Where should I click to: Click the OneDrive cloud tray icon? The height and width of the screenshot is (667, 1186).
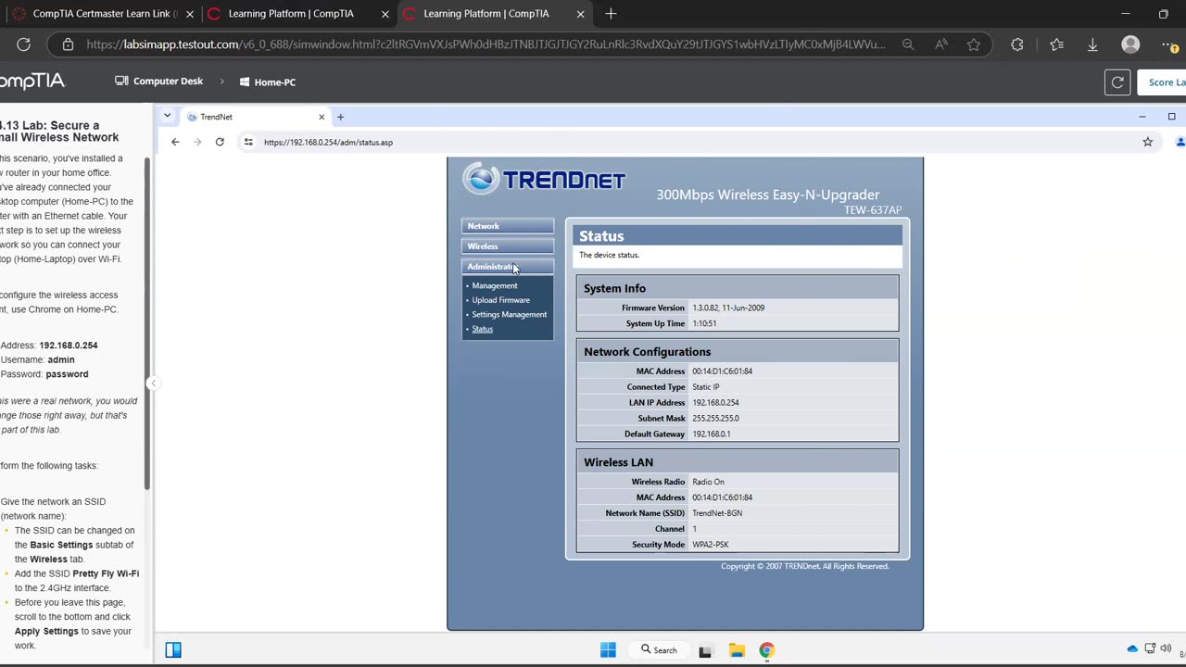pos(1132,648)
